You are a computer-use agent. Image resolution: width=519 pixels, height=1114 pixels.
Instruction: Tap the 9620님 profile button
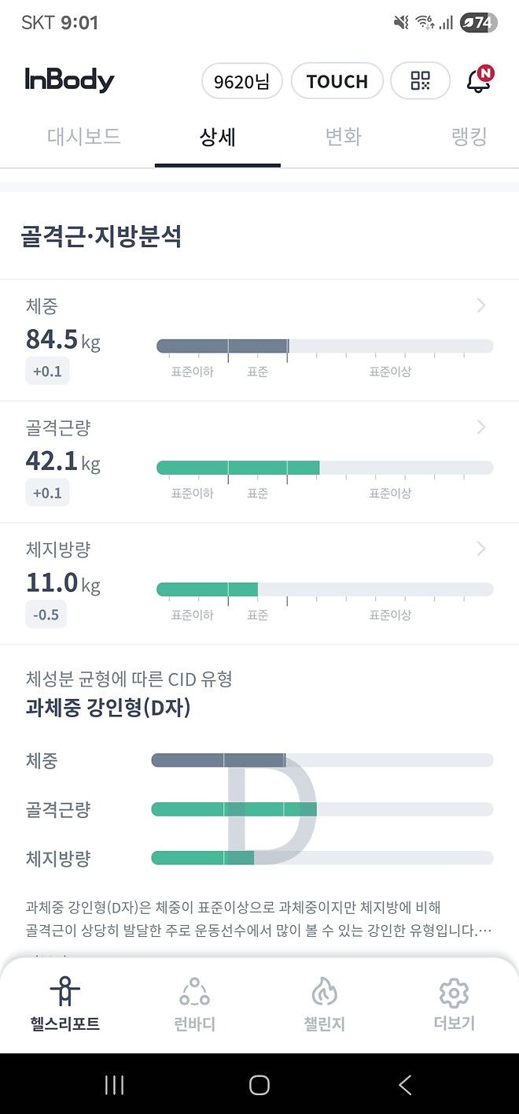(x=241, y=80)
